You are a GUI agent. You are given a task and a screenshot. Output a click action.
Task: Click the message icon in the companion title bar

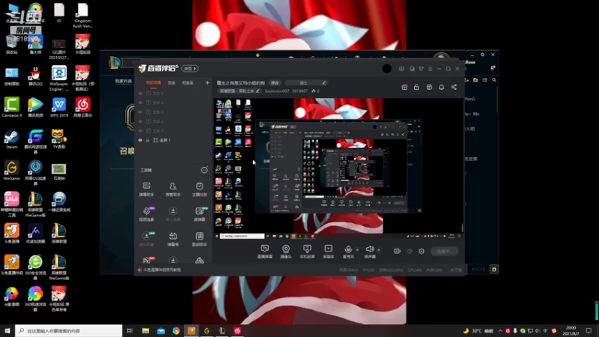click(x=401, y=69)
